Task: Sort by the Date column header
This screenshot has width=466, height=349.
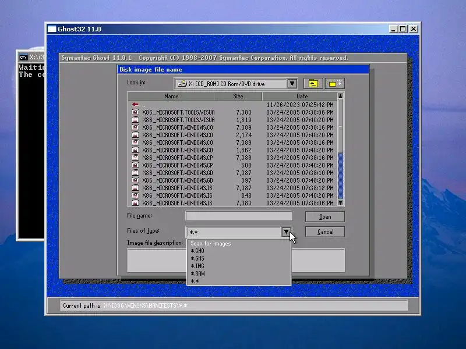Action: click(x=299, y=96)
